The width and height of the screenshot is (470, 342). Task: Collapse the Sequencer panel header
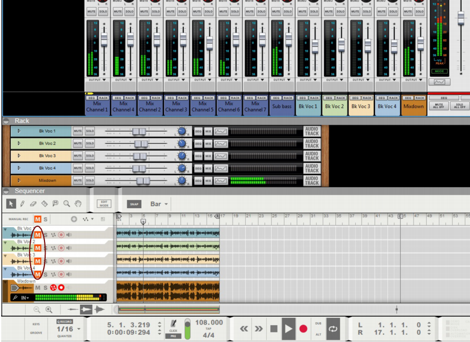pyautogui.click(x=6, y=191)
